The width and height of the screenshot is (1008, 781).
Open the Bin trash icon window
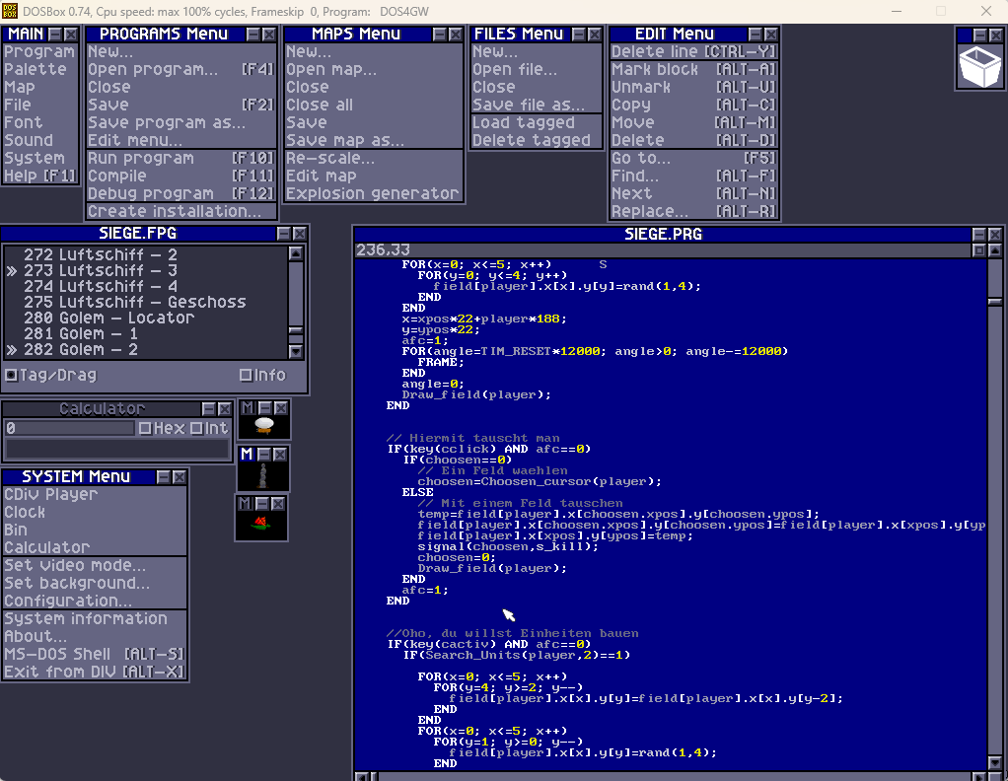[979, 67]
